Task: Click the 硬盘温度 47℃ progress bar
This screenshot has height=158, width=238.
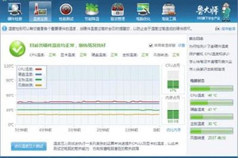Action: click(x=211, y=103)
